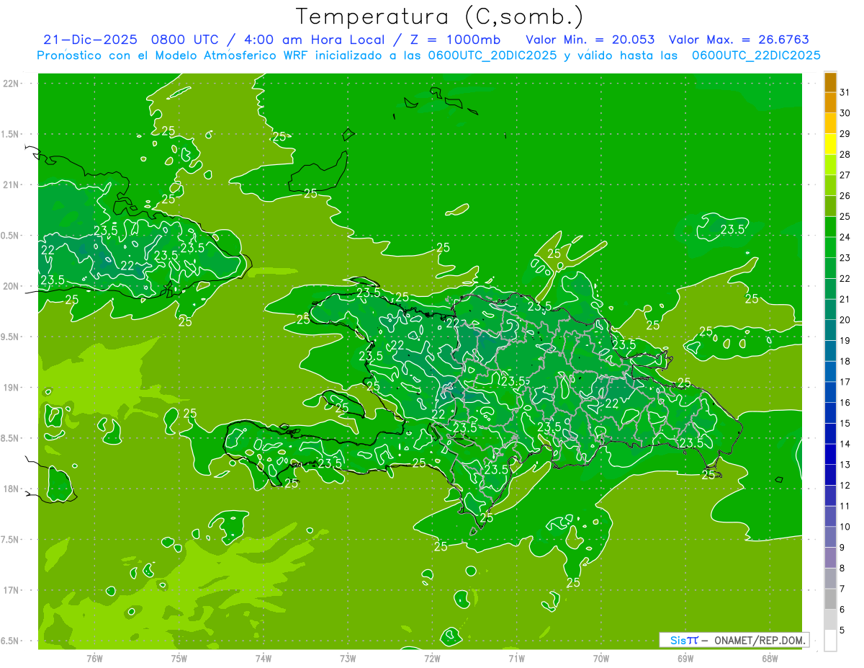Image resolution: width=864 pixels, height=668 pixels.
Task: Click the '0600UTC_20DIC2025' initialization time
Action: pos(492,55)
